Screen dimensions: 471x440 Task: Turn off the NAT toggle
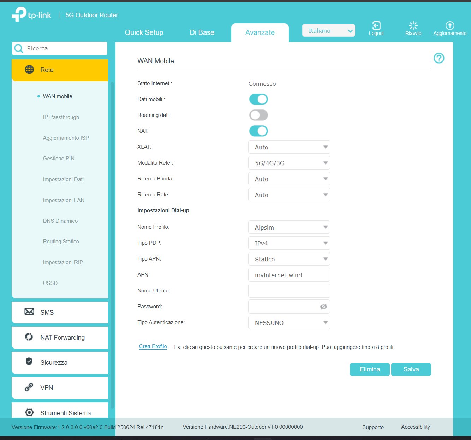pos(258,131)
